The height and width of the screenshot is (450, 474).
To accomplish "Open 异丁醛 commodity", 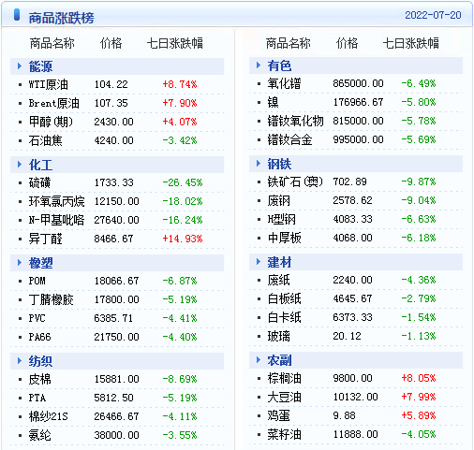I will [x=45, y=239].
